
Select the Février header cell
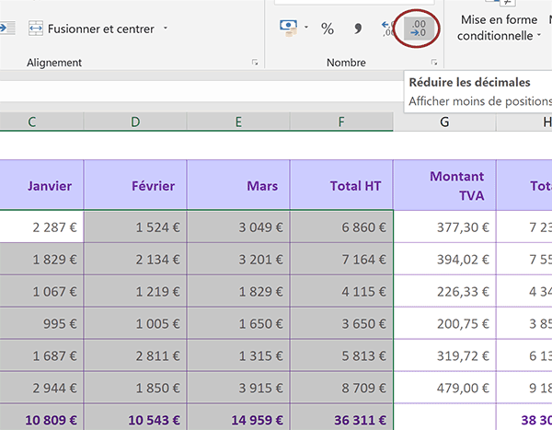coord(135,185)
